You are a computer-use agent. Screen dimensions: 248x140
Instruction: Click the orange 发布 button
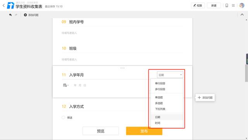coord(144,131)
